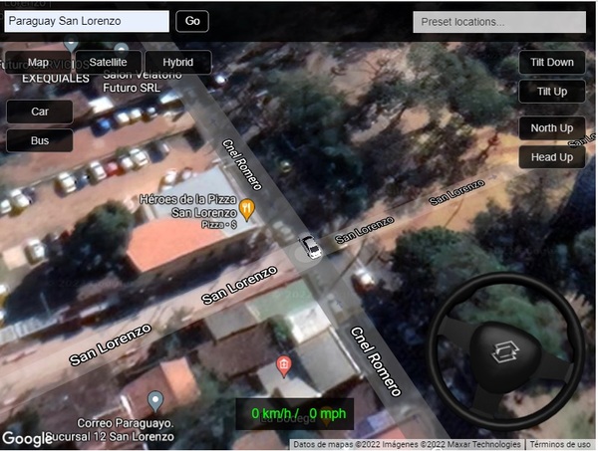Click the white car on the map

[x=311, y=247]
